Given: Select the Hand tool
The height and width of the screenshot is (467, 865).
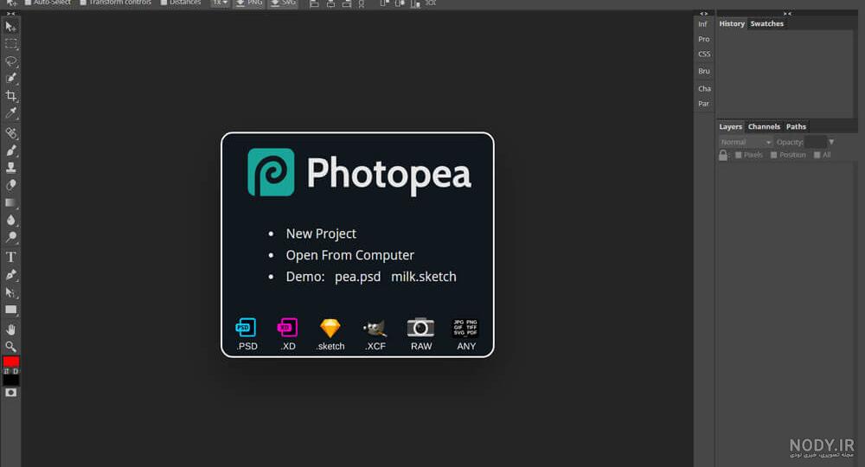Looking at the screenshot, I should [10, 329].
